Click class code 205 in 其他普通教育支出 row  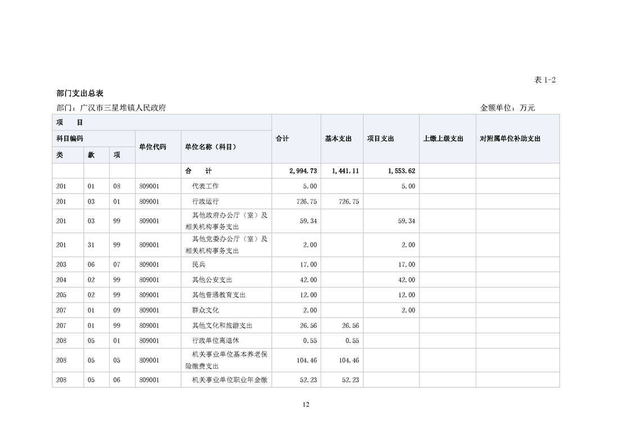[x=61, y=295]
